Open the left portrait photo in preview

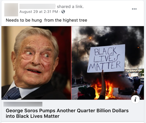[36, 63]
